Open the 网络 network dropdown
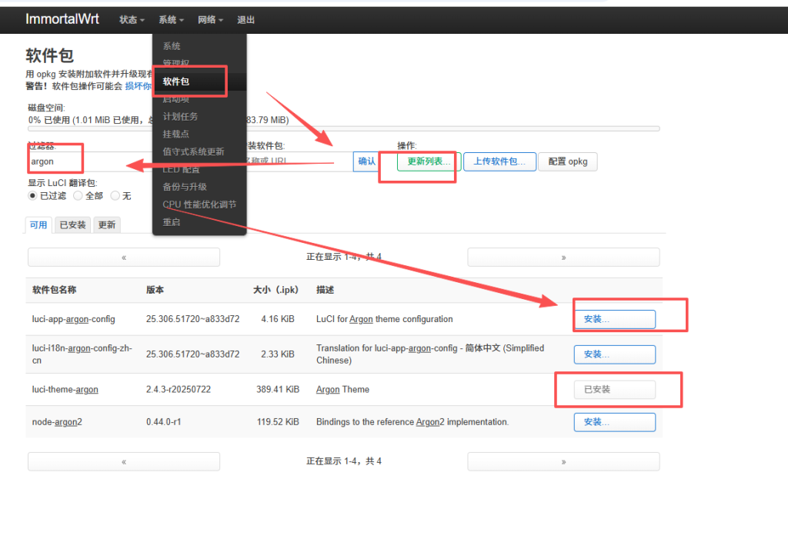Image resolution: width=788 pixels, height=542 pixels. pyautogui.click(x=210, y=20)
